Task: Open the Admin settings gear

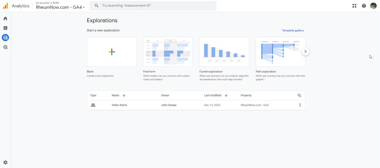Action: (5, 162)
